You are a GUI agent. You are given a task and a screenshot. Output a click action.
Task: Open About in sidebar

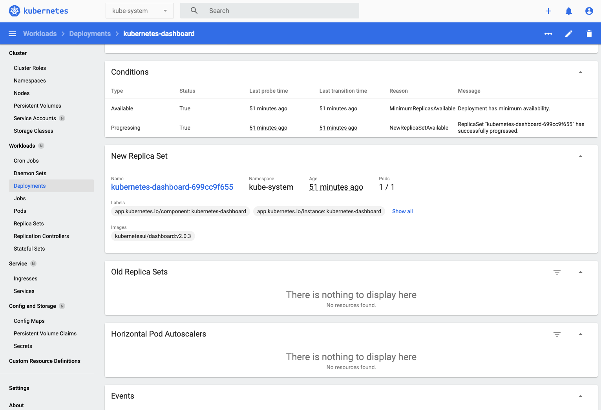click(16, 405)
